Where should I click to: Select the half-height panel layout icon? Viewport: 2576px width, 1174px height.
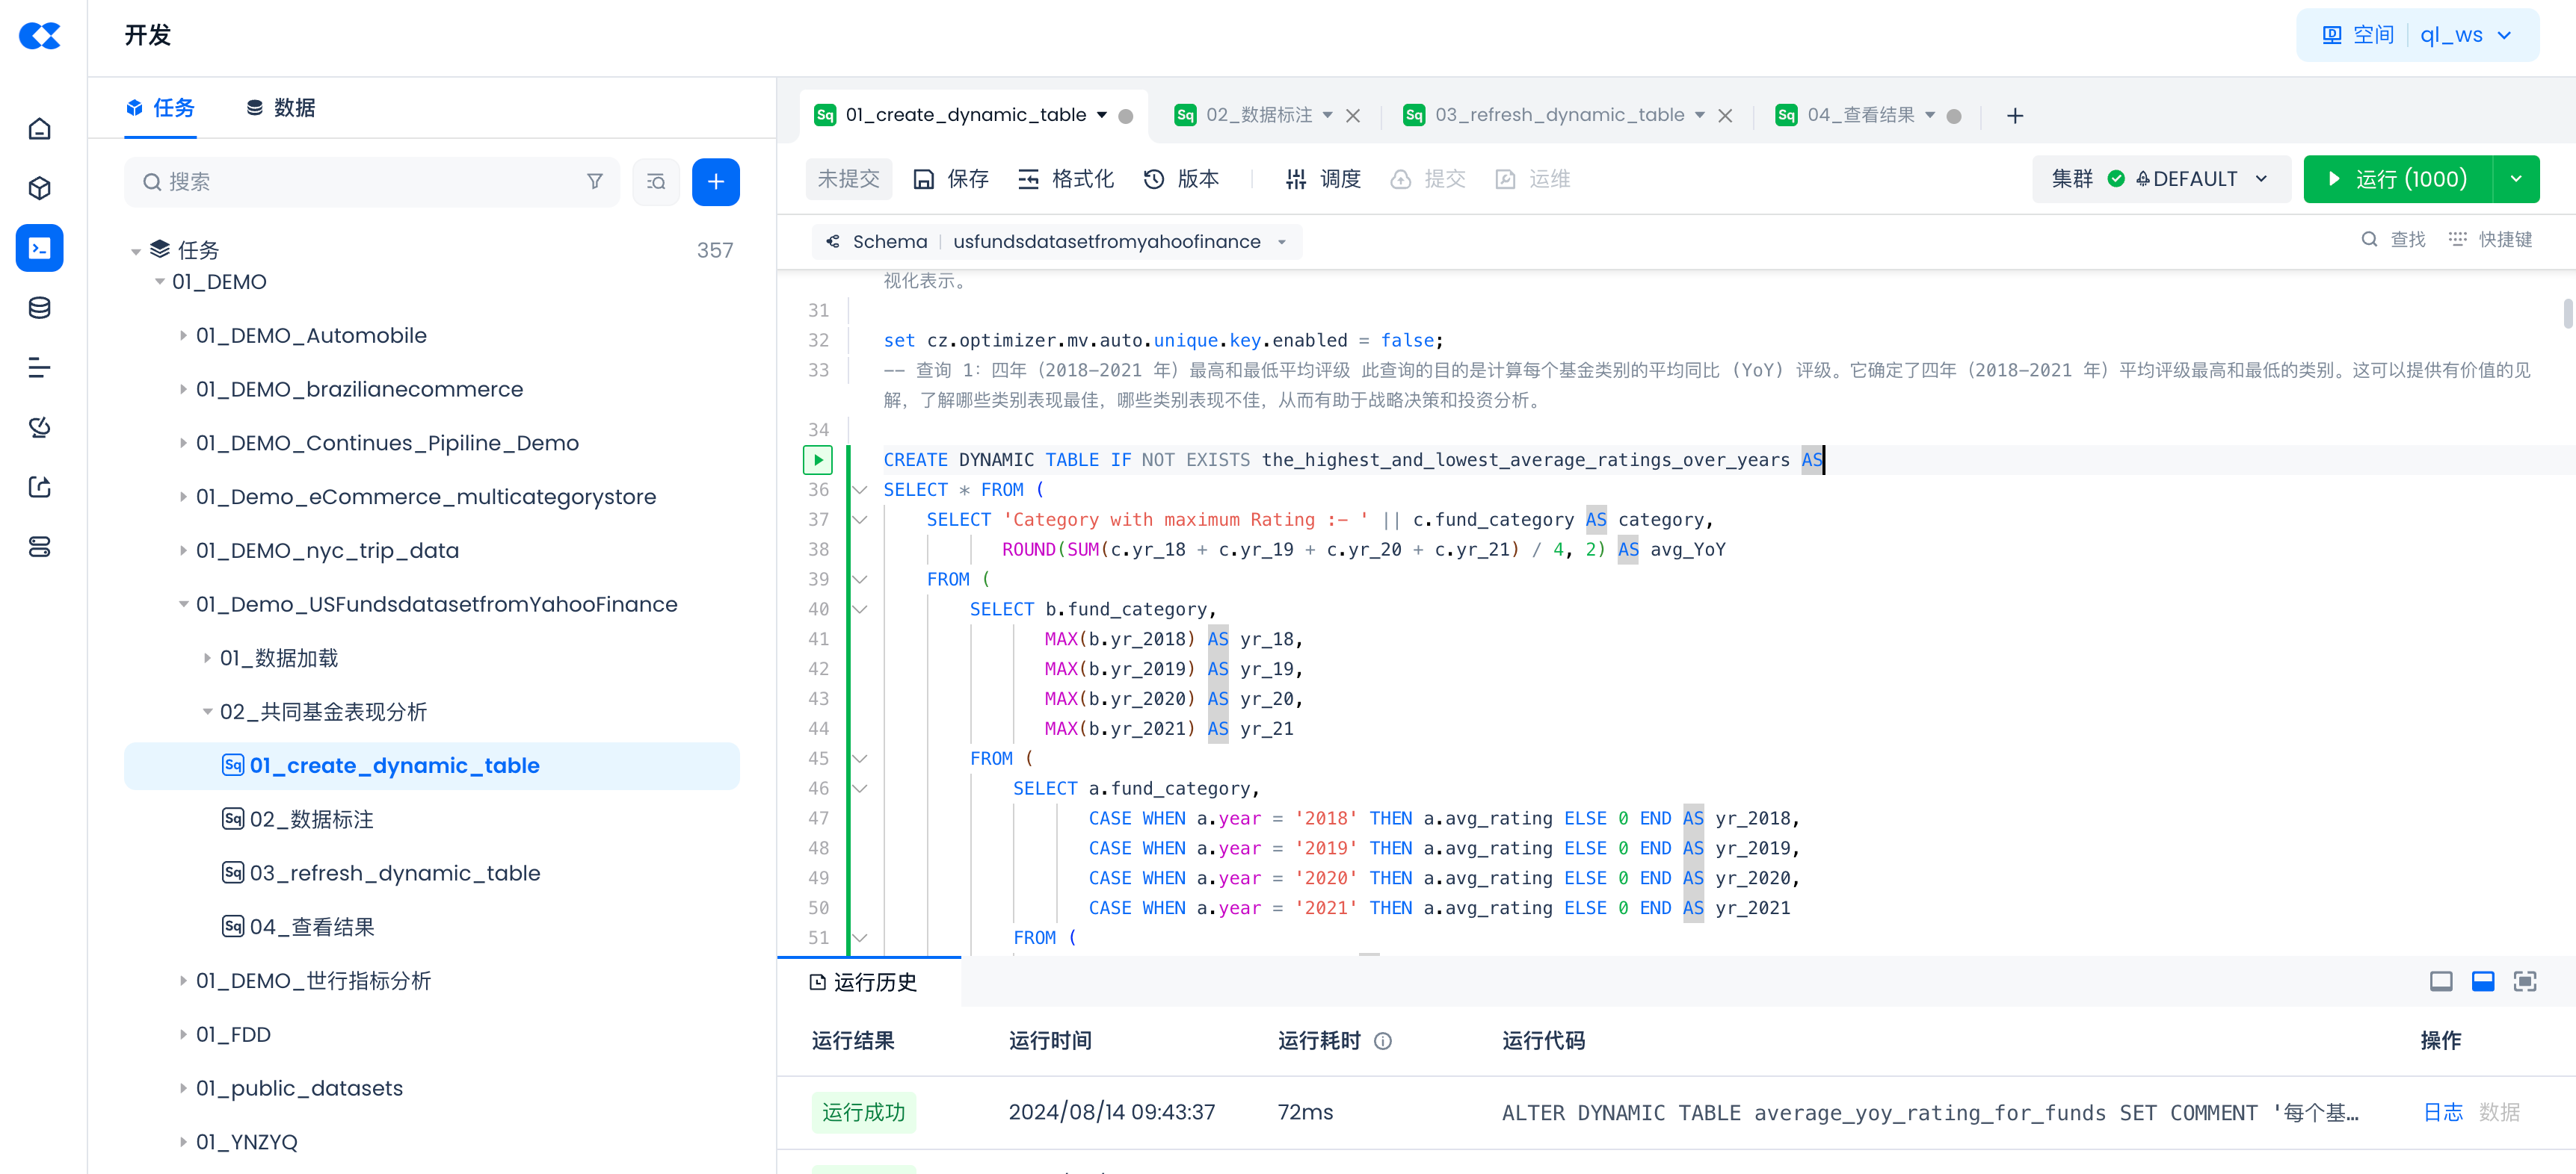pyautogui.click(x=2483, y=981)
